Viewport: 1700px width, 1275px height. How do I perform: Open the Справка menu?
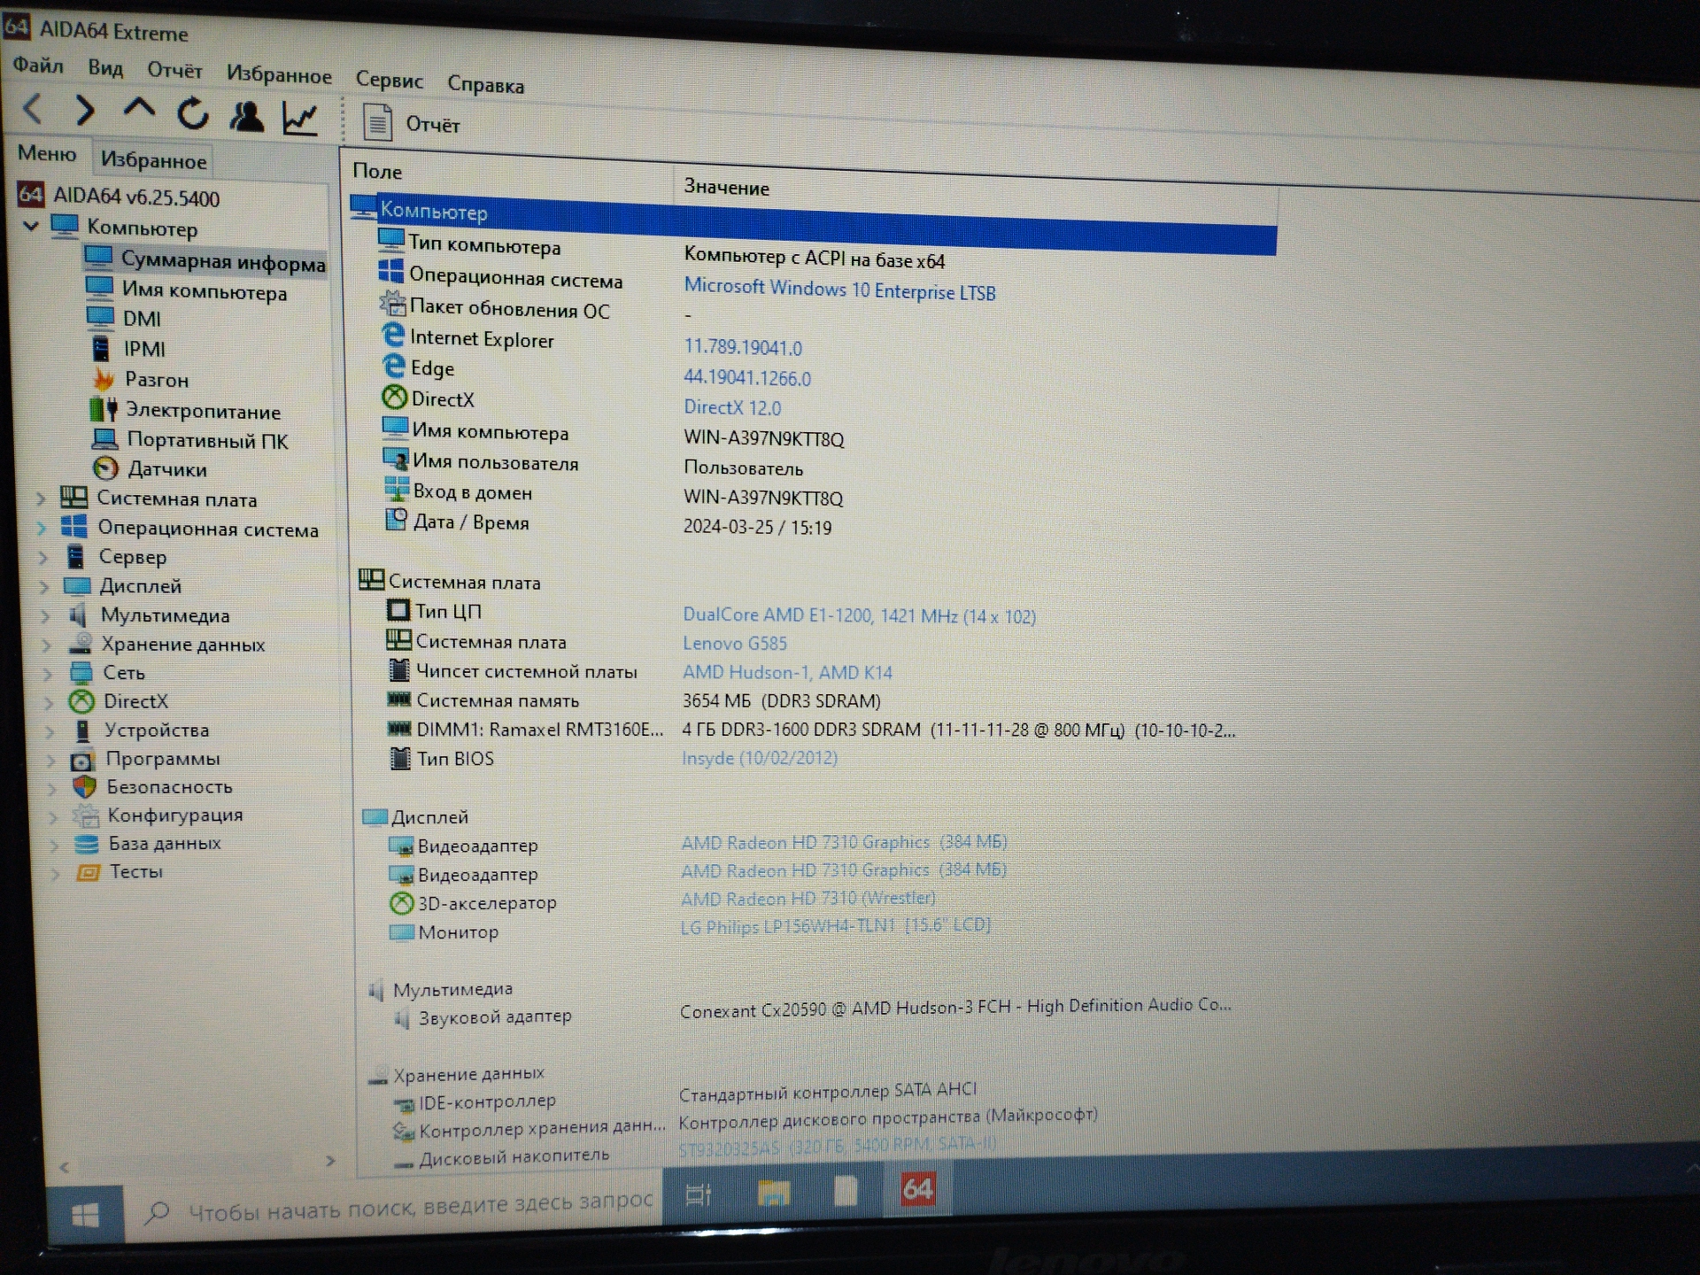(485, 85)
